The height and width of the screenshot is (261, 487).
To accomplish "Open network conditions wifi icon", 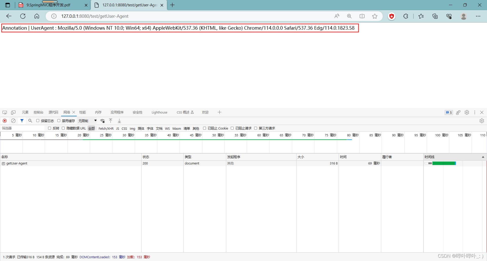I will coord(102,121).
